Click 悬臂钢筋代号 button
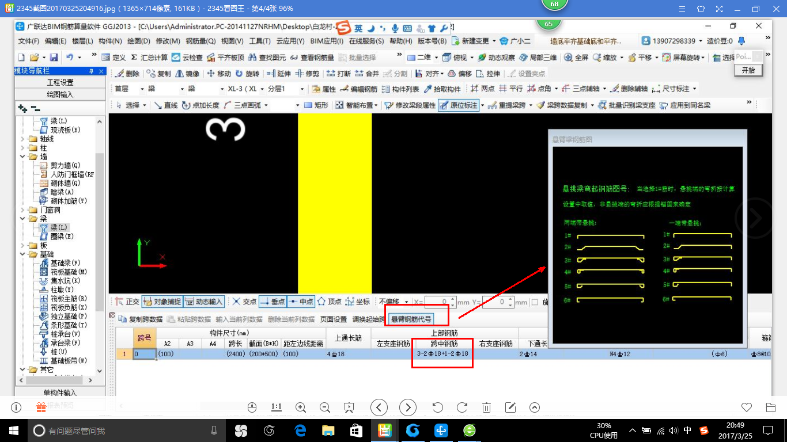The height and width of the screenshot is (442, 787). (x=411, y=319)
